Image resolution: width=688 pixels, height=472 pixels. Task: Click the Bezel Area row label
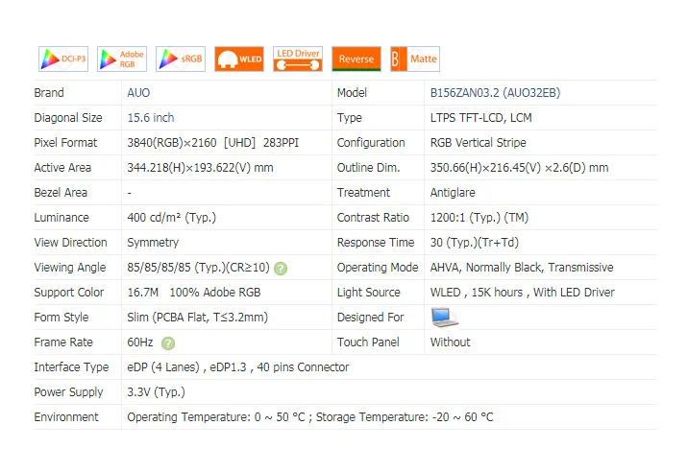click(61, 193)
